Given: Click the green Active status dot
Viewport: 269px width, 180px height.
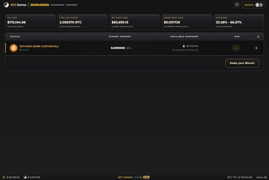Looking at the screenshot, I should click(21, 50).
